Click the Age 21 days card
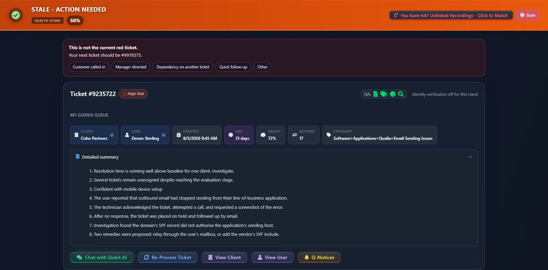The width and height of the screenshot is (548, 270). 239,135
